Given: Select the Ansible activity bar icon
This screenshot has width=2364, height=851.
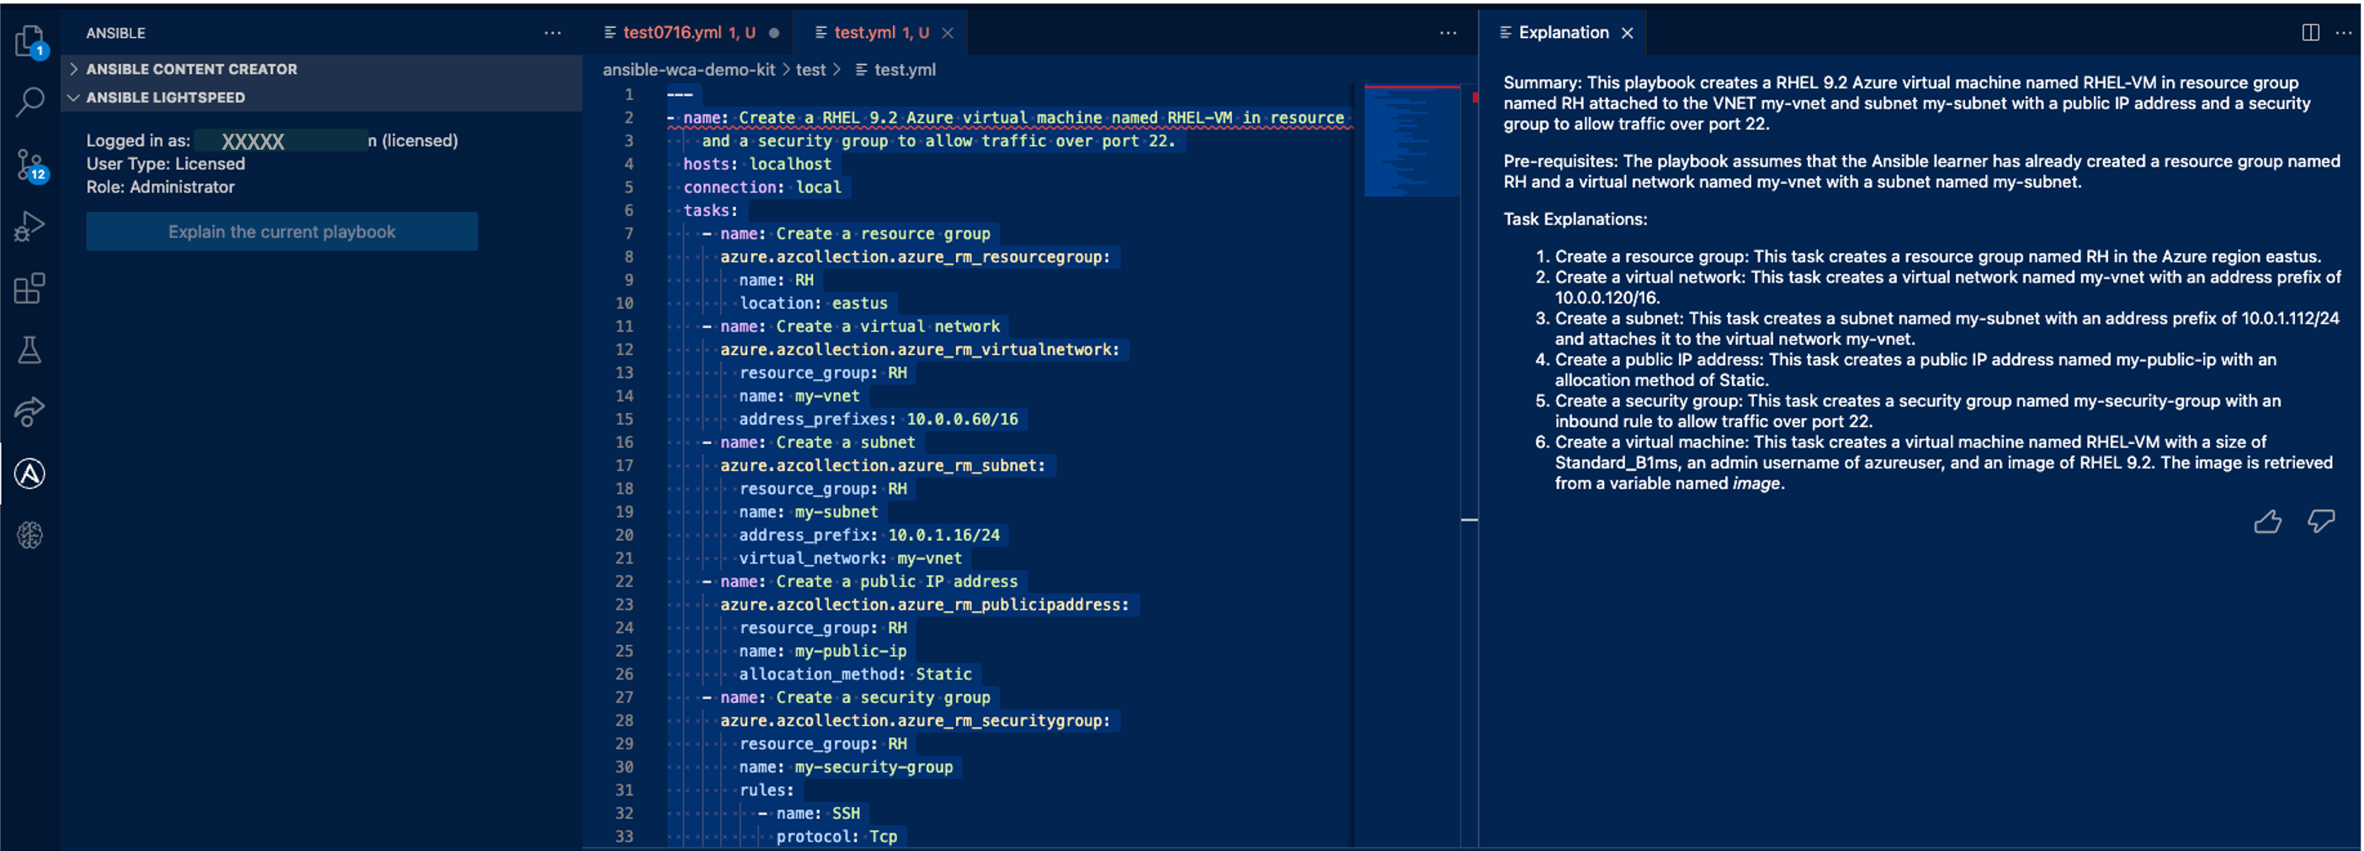Looking at the screenshot, I should (x=29, y=473).
